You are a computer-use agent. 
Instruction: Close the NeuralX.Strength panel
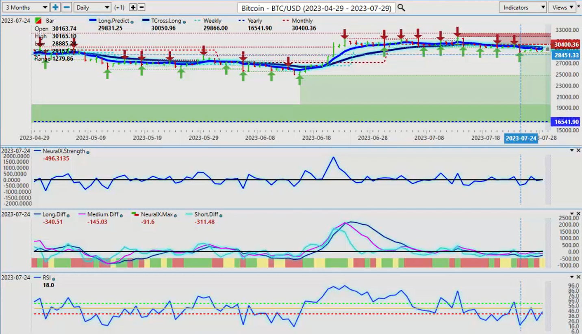pos(578,151)
